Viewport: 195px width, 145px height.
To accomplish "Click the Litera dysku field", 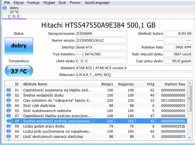I will 101,61.
